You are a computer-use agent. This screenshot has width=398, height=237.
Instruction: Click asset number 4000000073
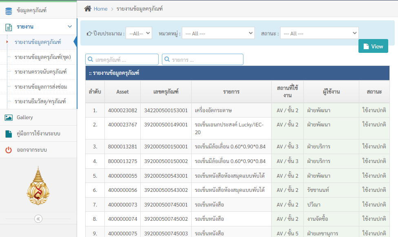click(123, 204)
